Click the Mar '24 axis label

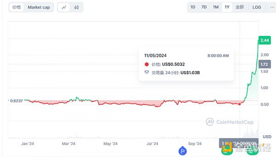[x=69, y=144]
